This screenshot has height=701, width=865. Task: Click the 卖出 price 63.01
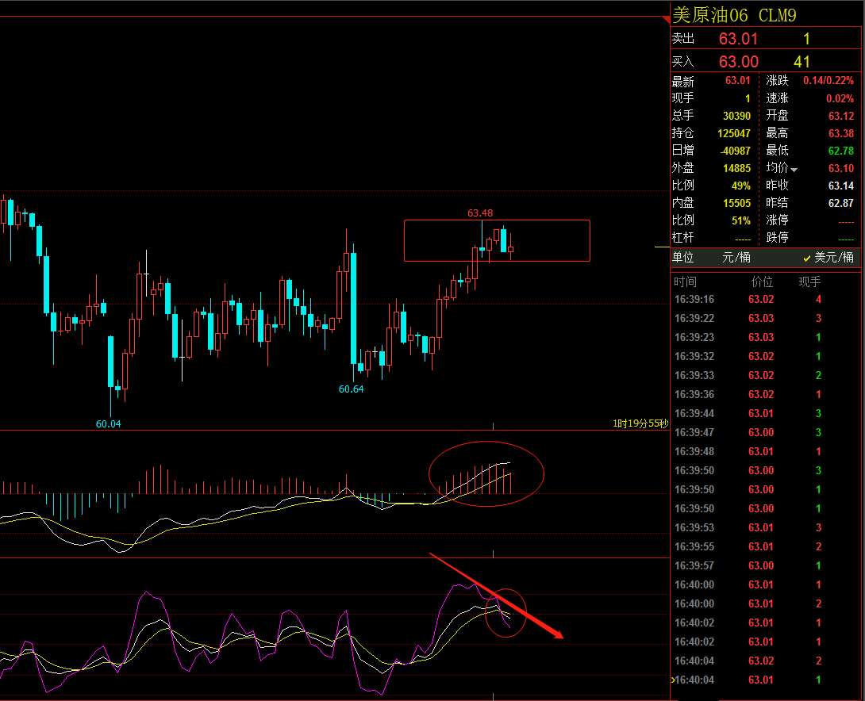738,39
